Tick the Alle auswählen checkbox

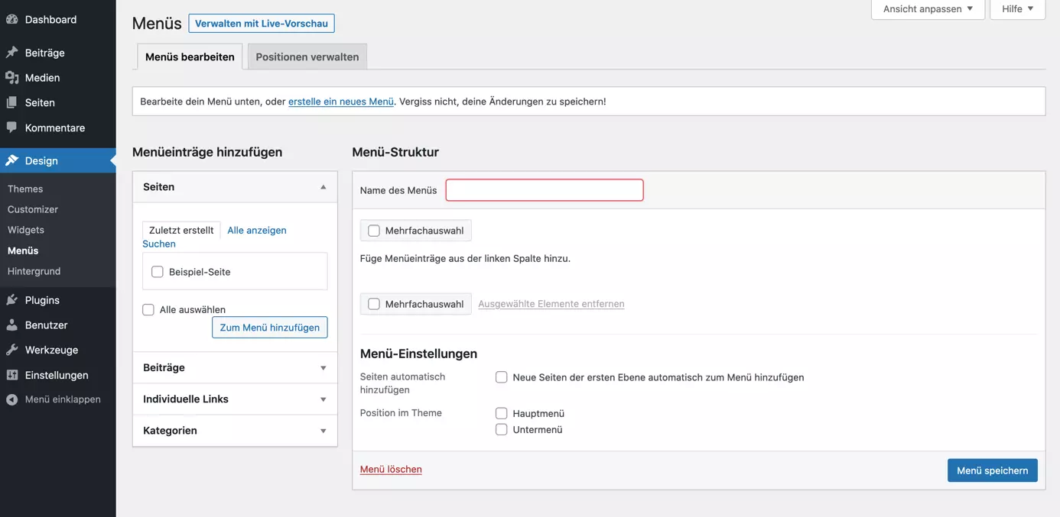pos(148,309)
